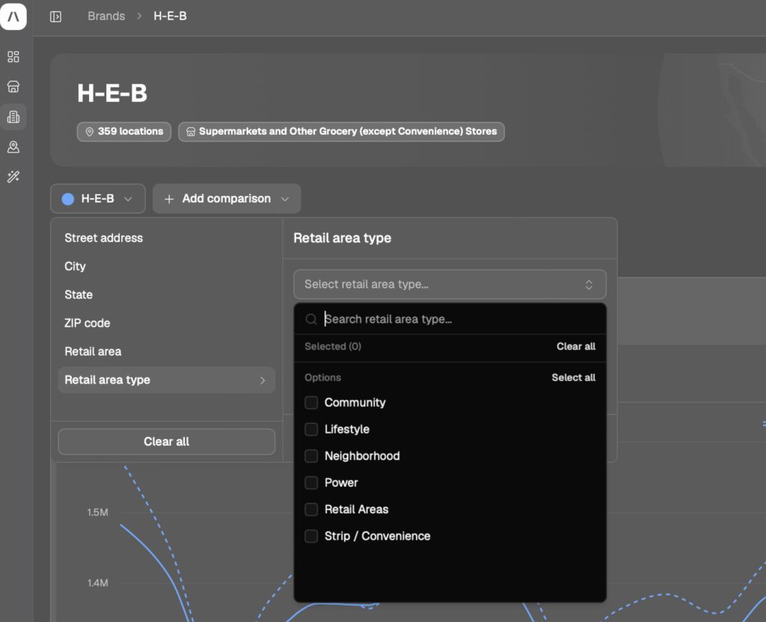The image size is (766, 622).
Task: Open the brands building icon in sidebar
Action: (x=13, y=117)
